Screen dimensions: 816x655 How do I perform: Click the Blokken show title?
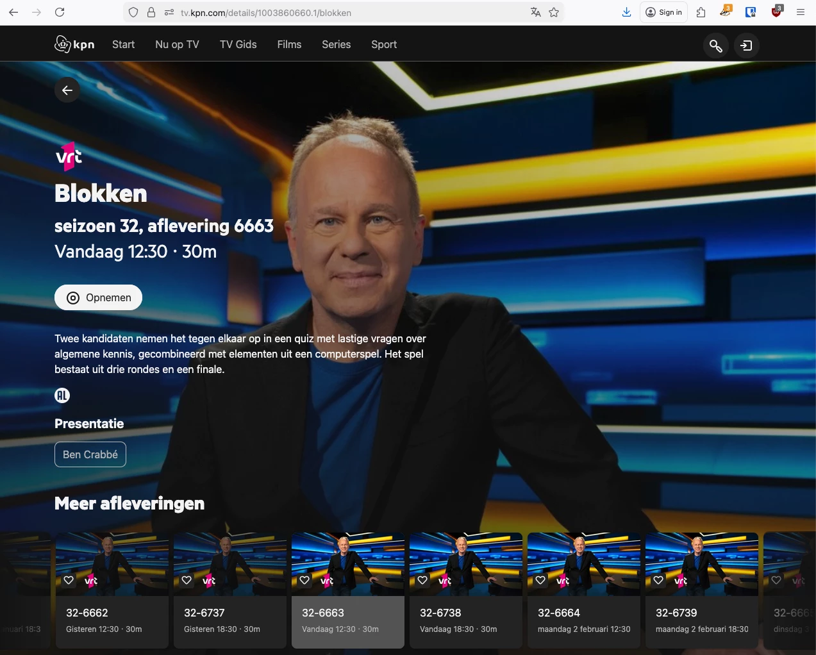point(101,194)
